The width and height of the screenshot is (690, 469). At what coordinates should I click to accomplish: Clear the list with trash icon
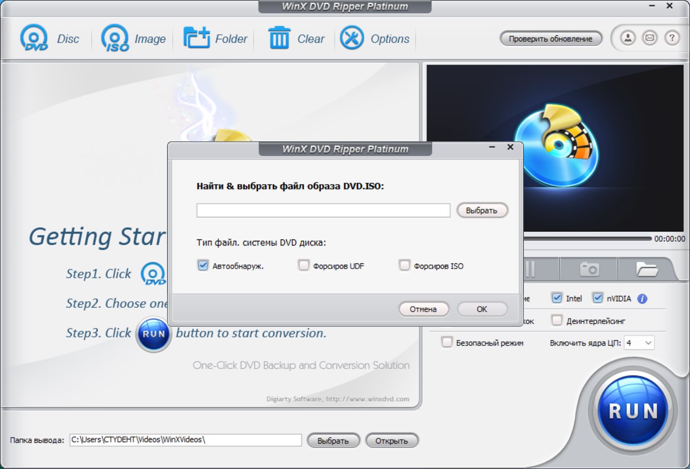click(x=279, y=38)
